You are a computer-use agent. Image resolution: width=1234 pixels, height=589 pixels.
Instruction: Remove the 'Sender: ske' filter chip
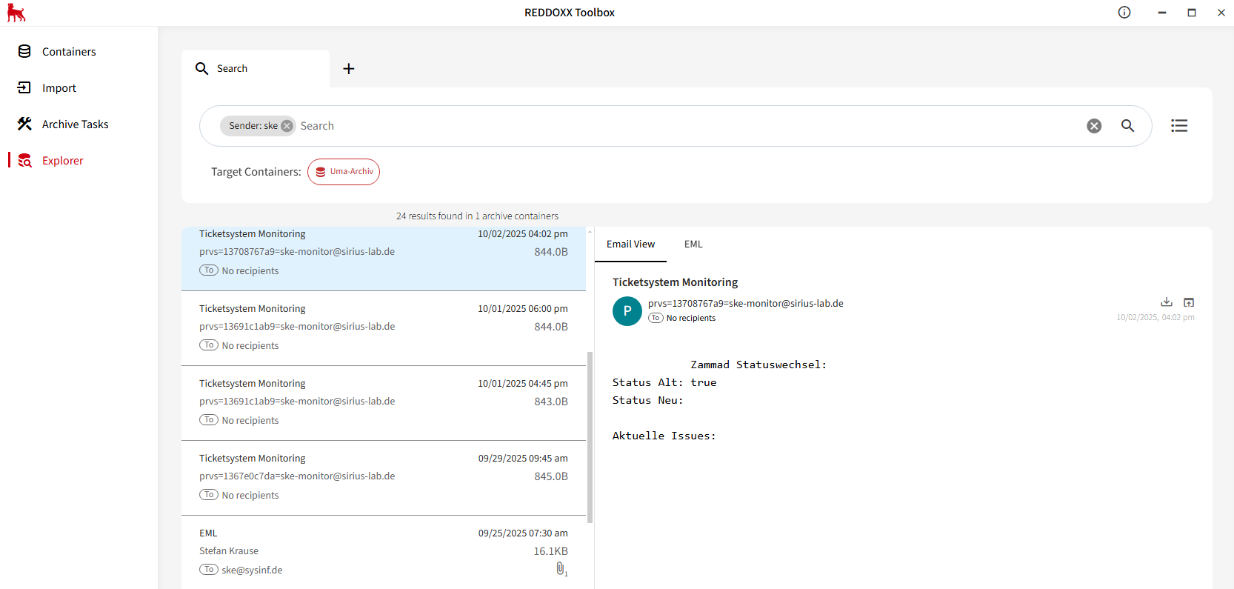tap(287, 126)
